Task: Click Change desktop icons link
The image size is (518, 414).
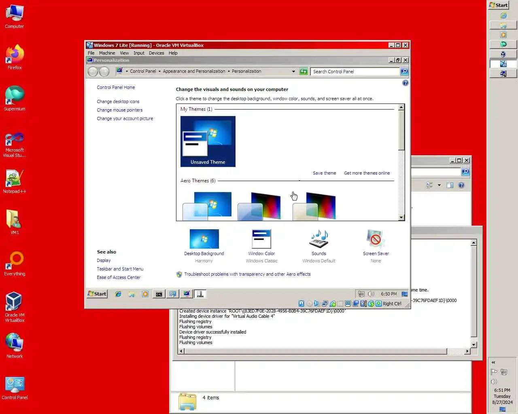Action: [x=118, y=101]
